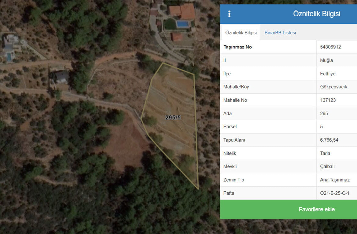Click the Öznitelik Bilgisi header title
This screenshot has width=357, height=234.
click(x=316, y=14)
